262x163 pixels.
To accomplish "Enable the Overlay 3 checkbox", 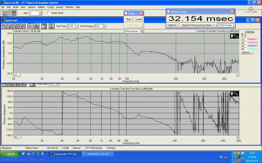I will click(x=245, y=46).
